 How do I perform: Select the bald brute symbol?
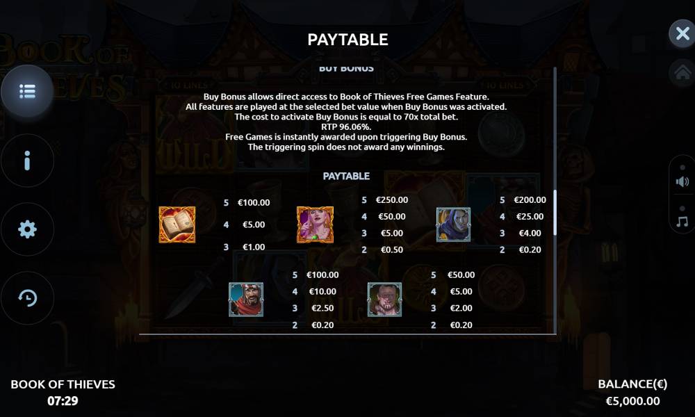pyautogui.click(x=385, y=300)
